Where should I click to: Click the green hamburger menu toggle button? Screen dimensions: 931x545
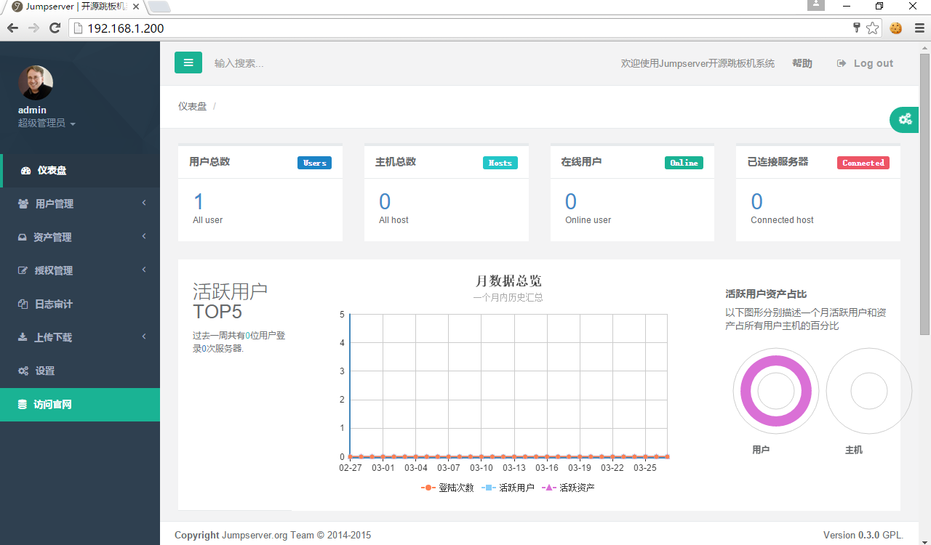point(188,62)
